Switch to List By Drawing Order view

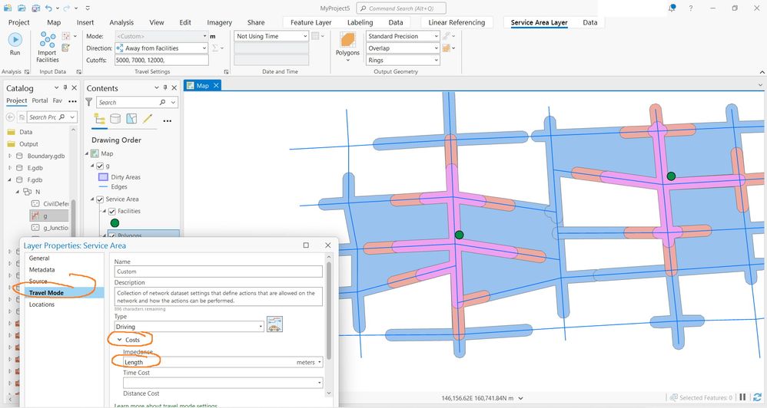[x=99, y=119]
